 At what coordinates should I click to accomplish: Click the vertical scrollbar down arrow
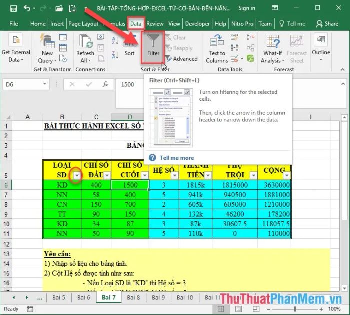[x=344, y=288]
